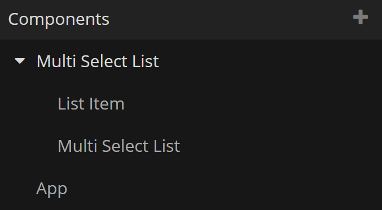Click empty row space right of App

[224, 189]
